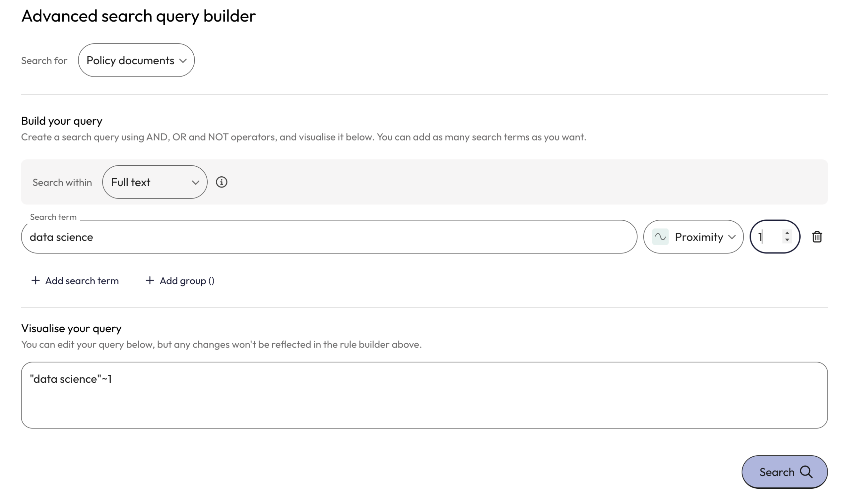This screenshot has width=849, height=497.
Task: Open the Policy documents dropdown
Action: click(x=136, y=60)
